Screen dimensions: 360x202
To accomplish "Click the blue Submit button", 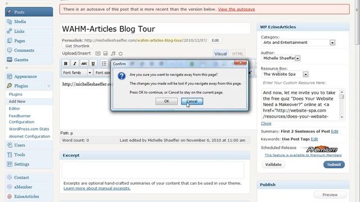I will [334, 164].
